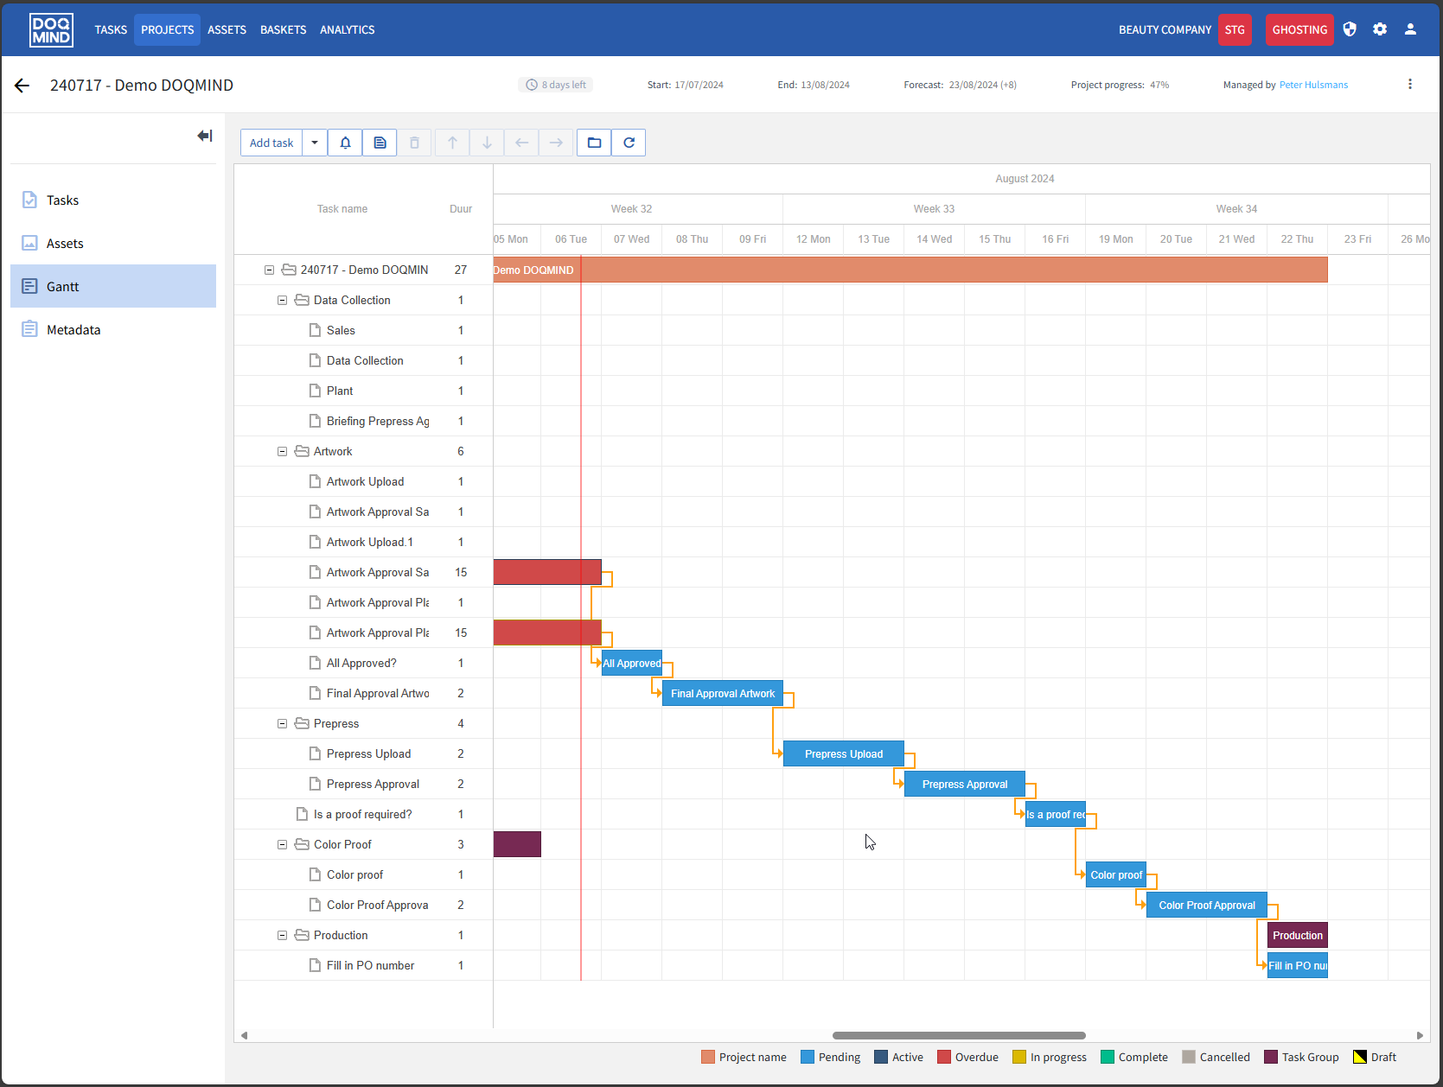
Task: Open the Add task dropdown arrow
Action: point(315,143)
